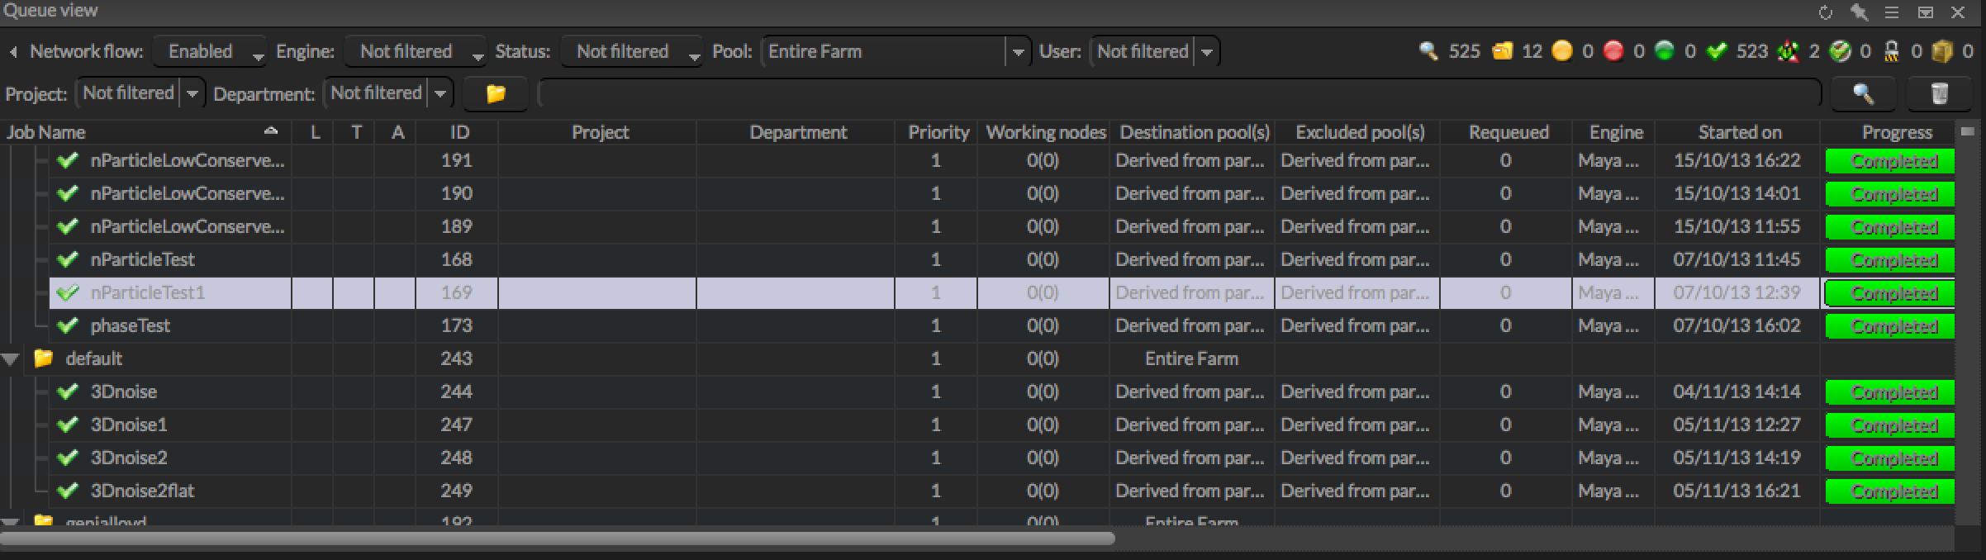
Task: Click the magnifier search button next to trash
Action: pyautogui.click(x=1863, y=93)
